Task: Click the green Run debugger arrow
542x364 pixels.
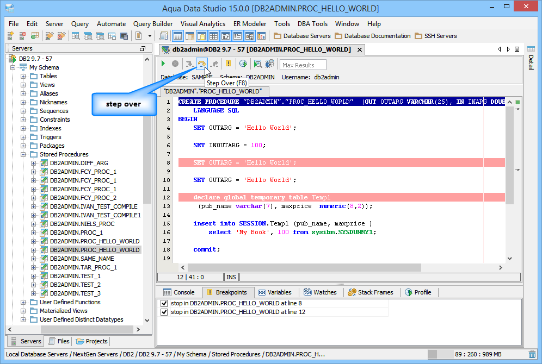Action: tap(163, 64)
